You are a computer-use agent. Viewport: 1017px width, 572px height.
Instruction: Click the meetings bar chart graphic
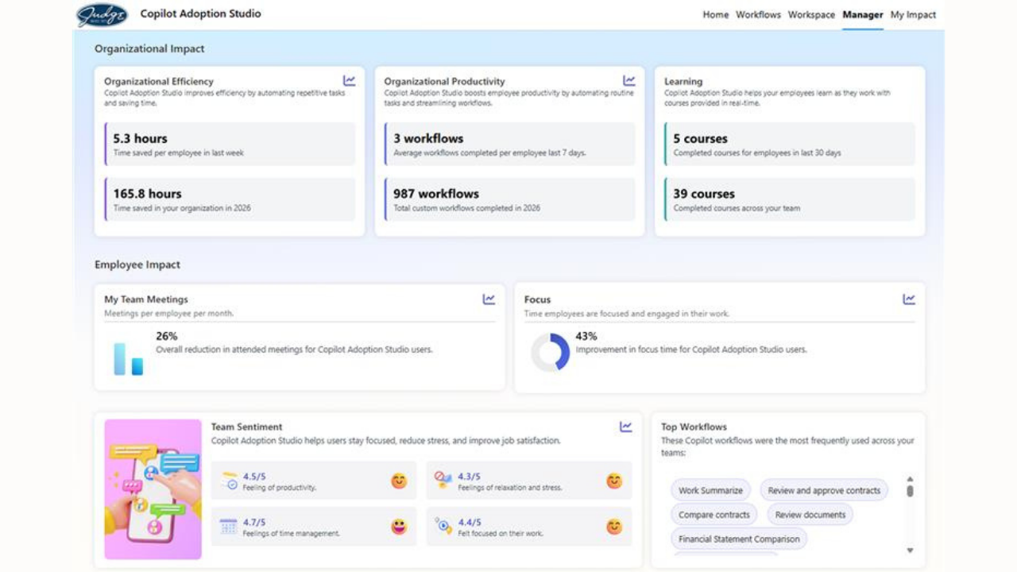click(x=128, y=359)
